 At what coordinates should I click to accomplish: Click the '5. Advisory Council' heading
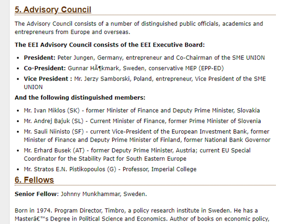pyautogui.click(x=53, y=10)
